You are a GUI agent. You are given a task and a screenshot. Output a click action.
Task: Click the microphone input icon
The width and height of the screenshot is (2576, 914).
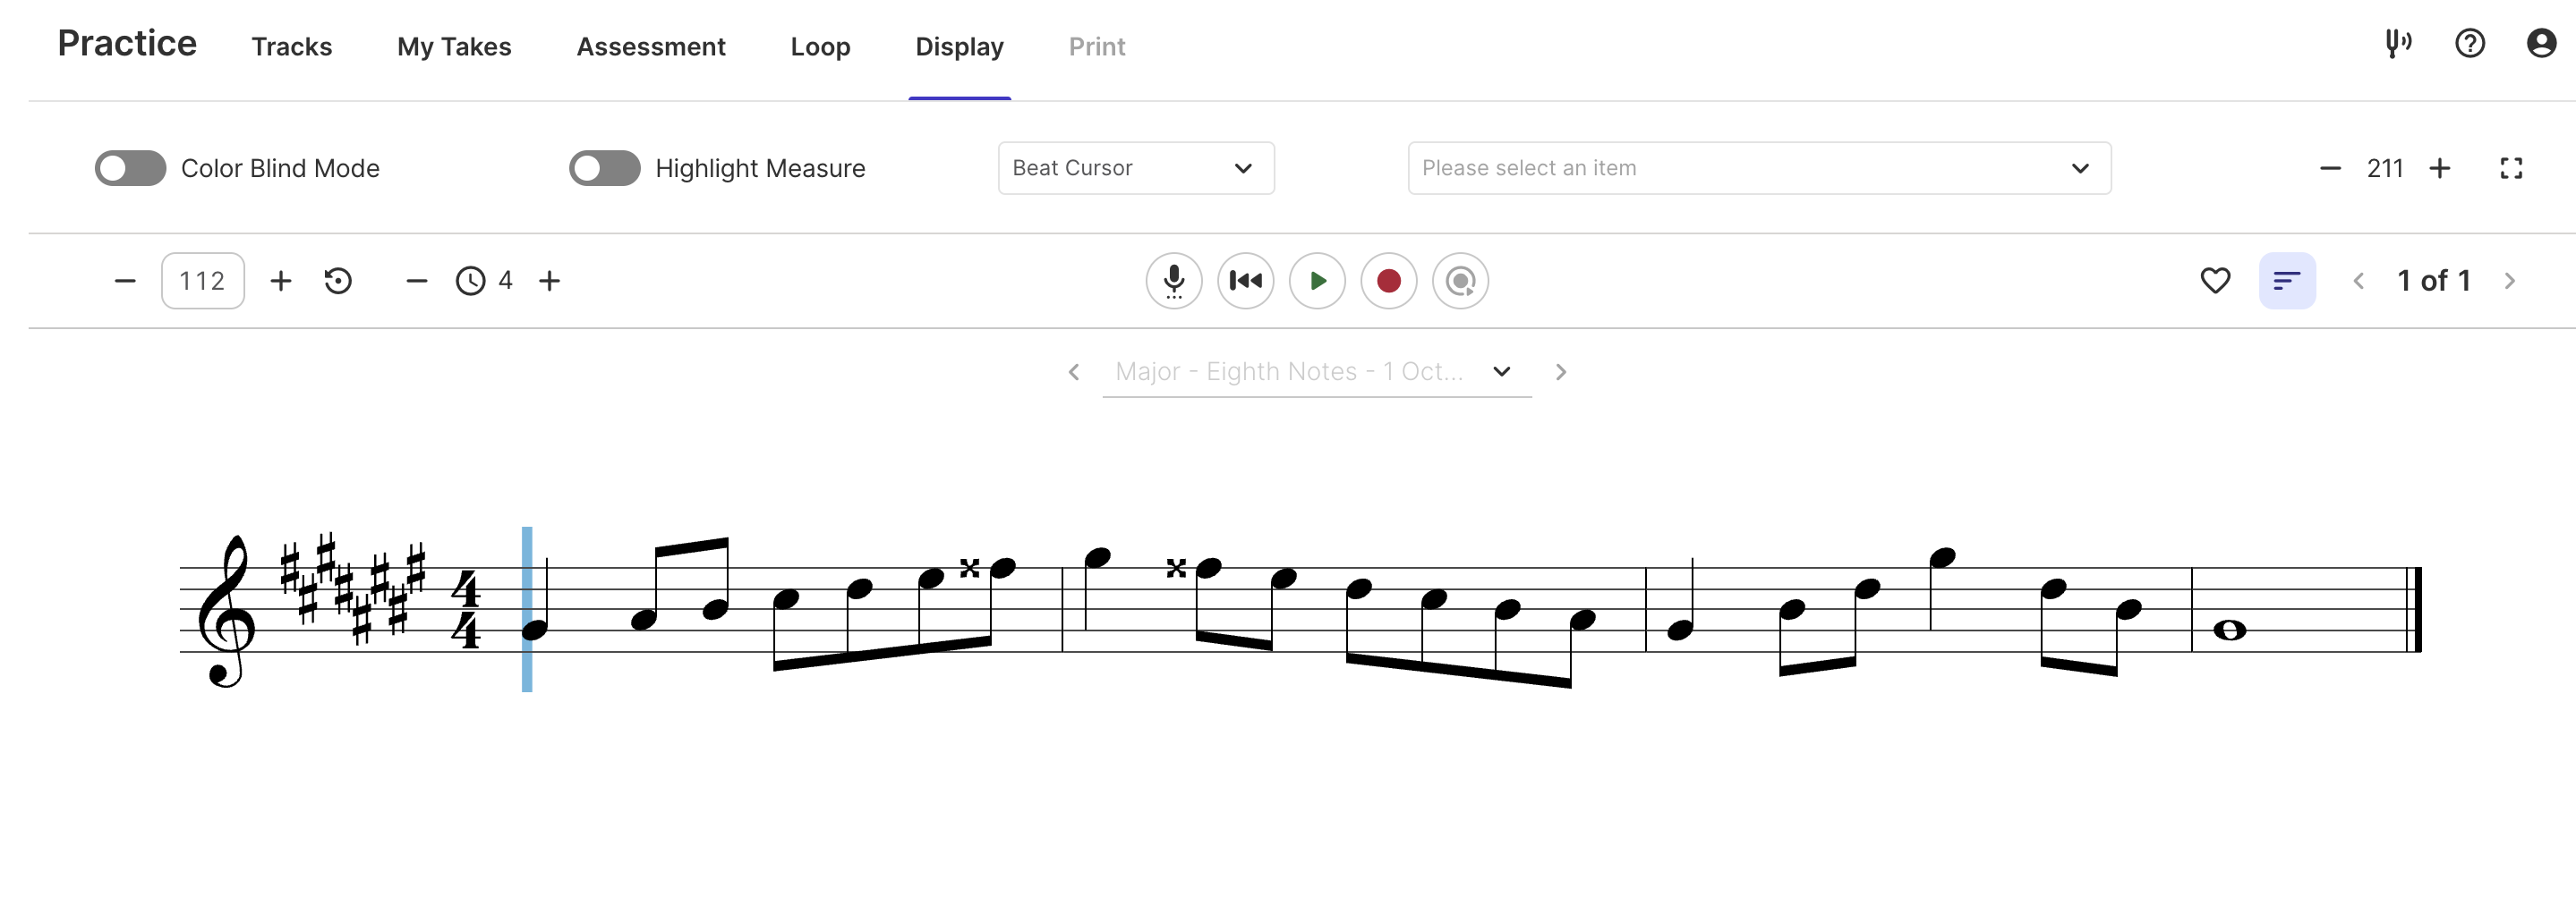(1173, 282)
